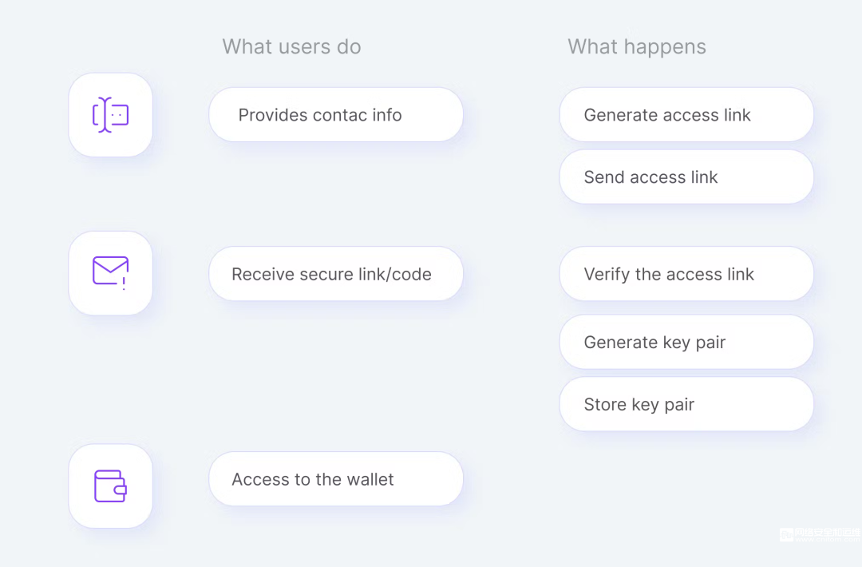Select the Provides contac info pill
Viewport: 862px width, 567px height.
tap(336, 114)
